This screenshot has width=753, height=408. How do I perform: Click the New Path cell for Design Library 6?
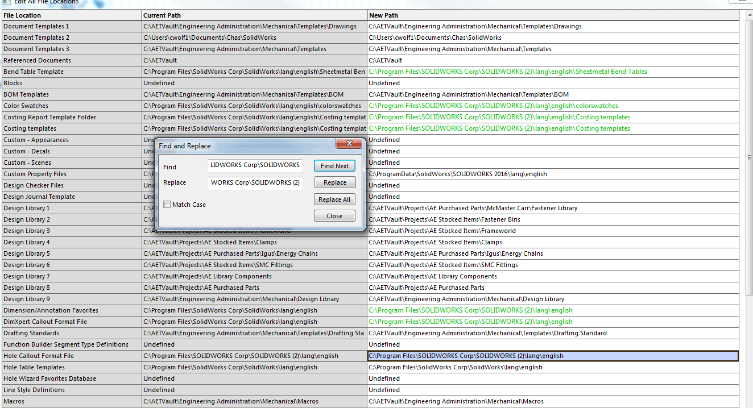coord(553,265)
